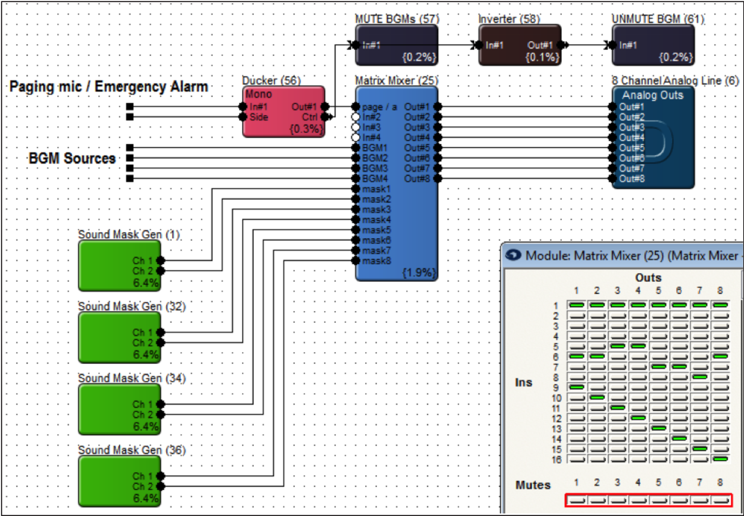The image size is (744, 516).
Task: Mute output 4 in Mutes row
Action: [x=638, y=500]
